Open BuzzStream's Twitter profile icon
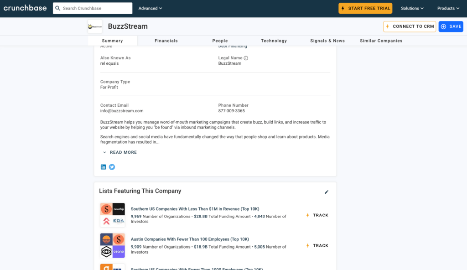The height and width of the screenshot is (270, 467). pos(112,167)
